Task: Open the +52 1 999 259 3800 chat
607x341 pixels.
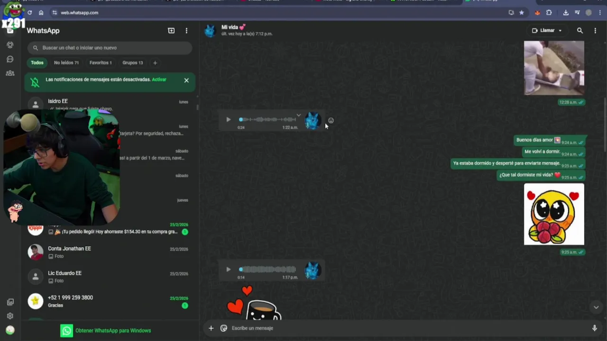Action: point(109,302)
